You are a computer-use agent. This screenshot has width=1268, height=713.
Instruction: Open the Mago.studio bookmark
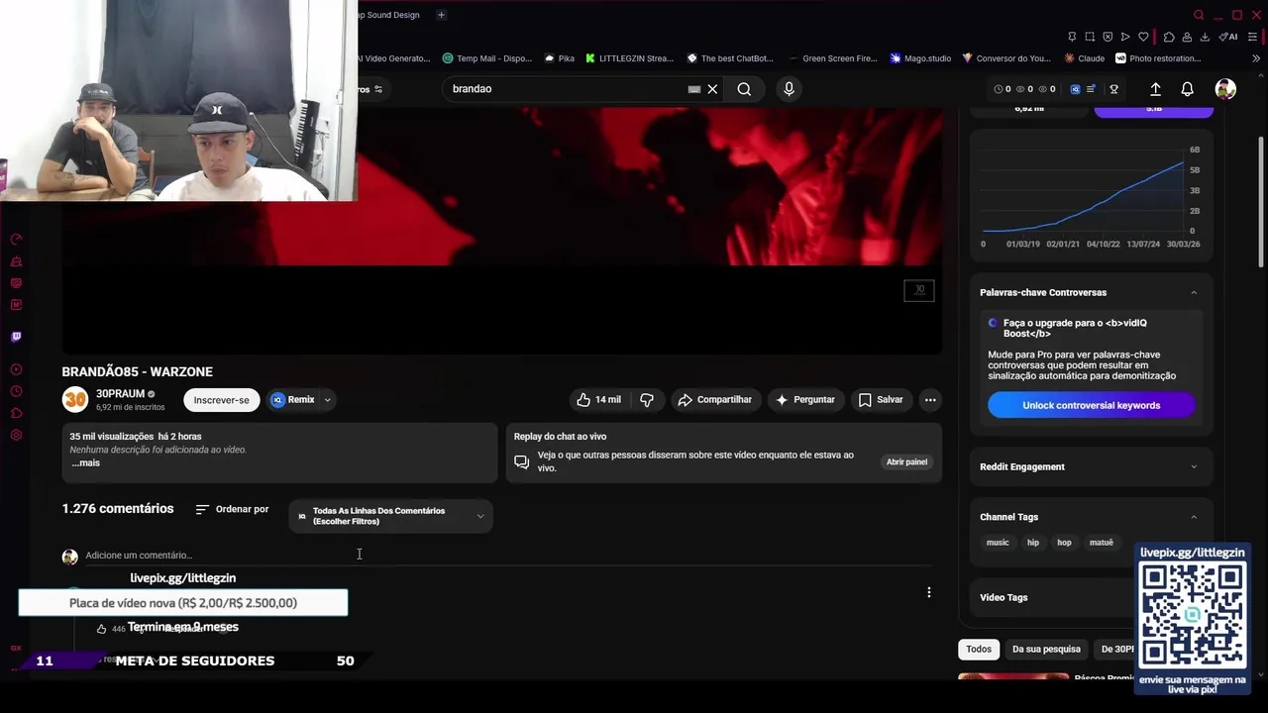pyautogui.click(x=920, y=58)
